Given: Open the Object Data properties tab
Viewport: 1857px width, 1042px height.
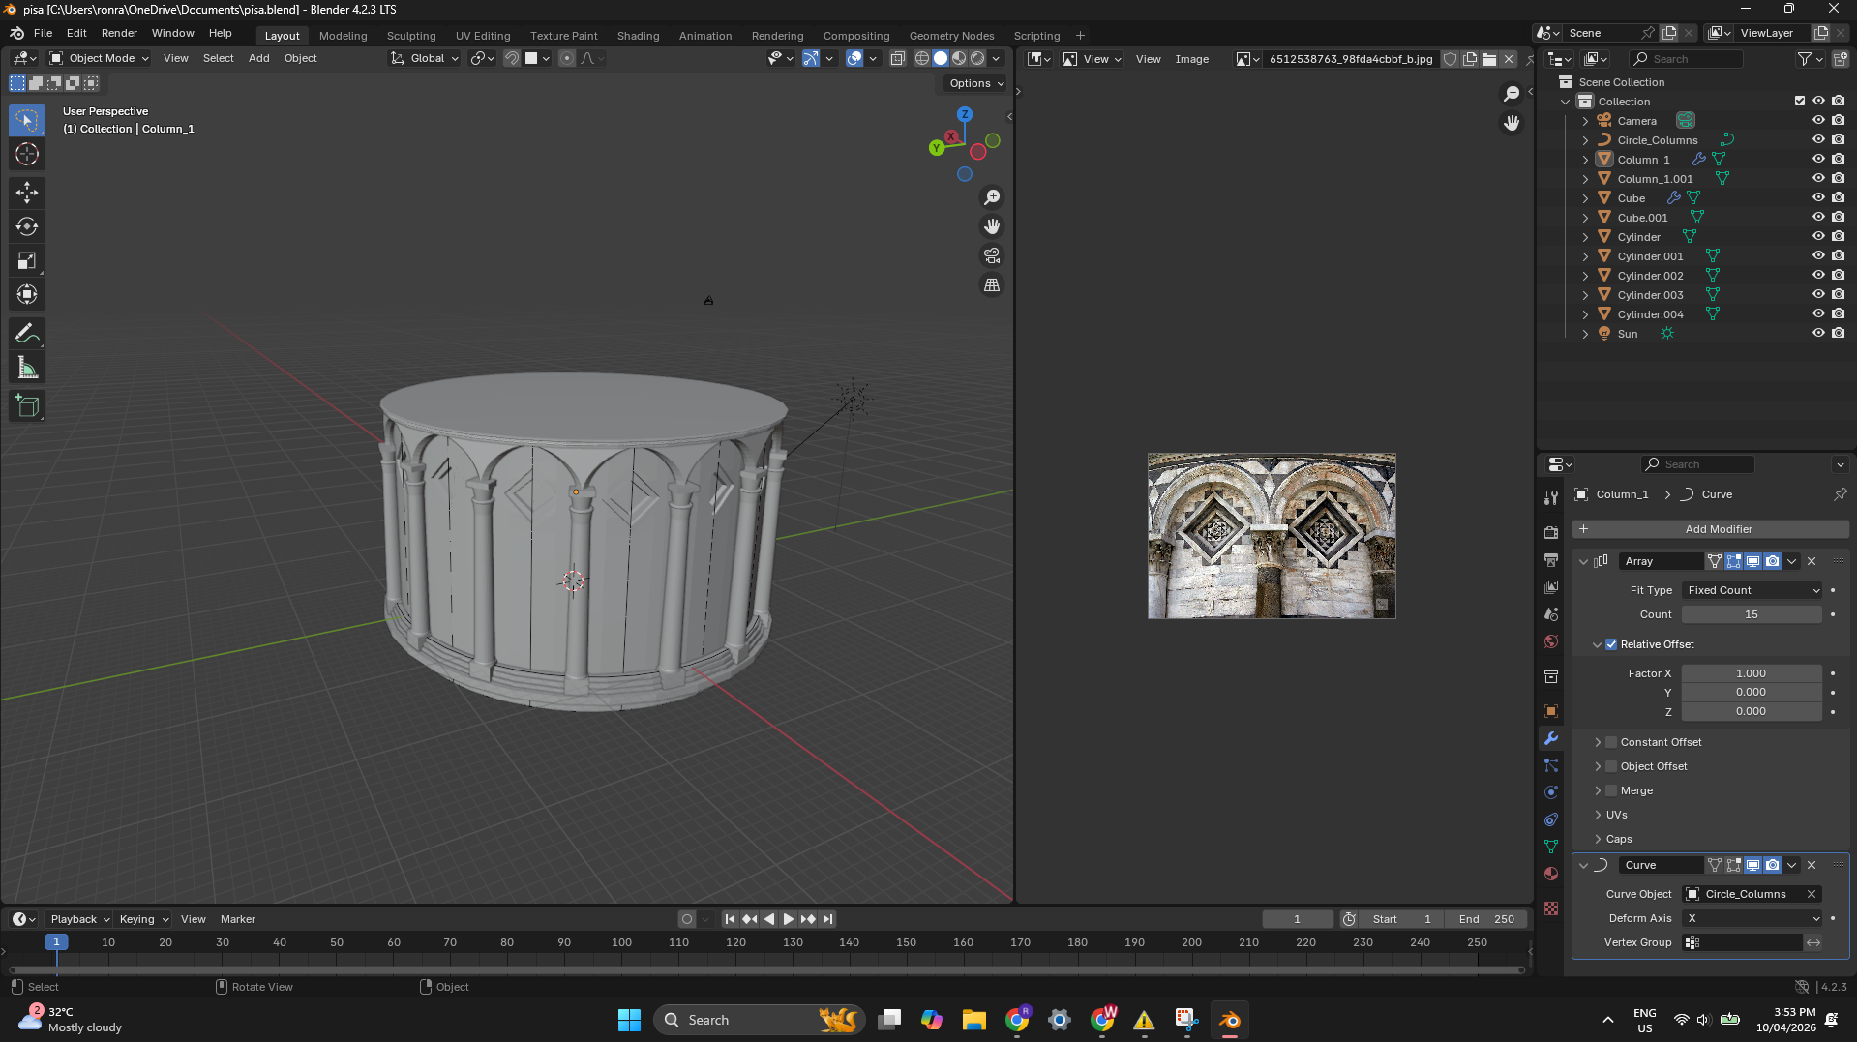Looking at the screenshot, I should pyautogui.click(x=1551, y=847).
